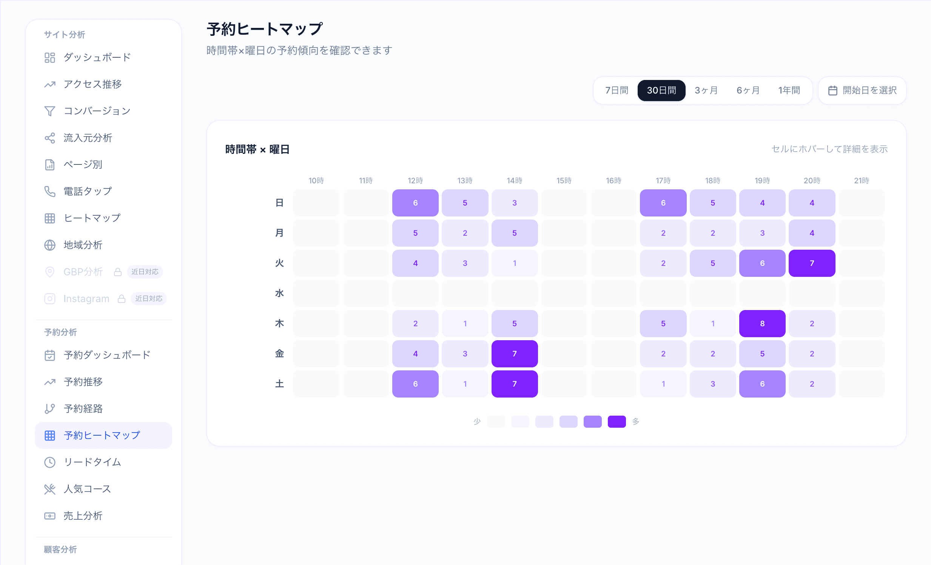
Task: Select the 6ヶ月 period option
Action: click(x=748, y=90)
